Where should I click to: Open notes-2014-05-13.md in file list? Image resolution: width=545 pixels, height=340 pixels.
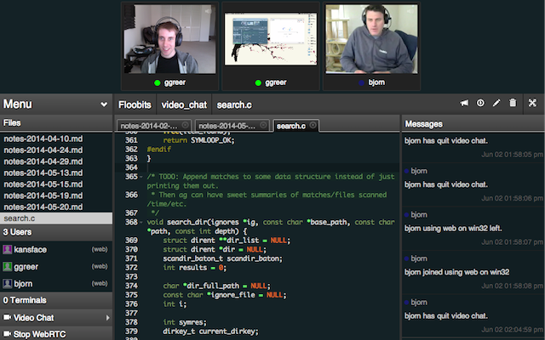(x=56, y=173)
